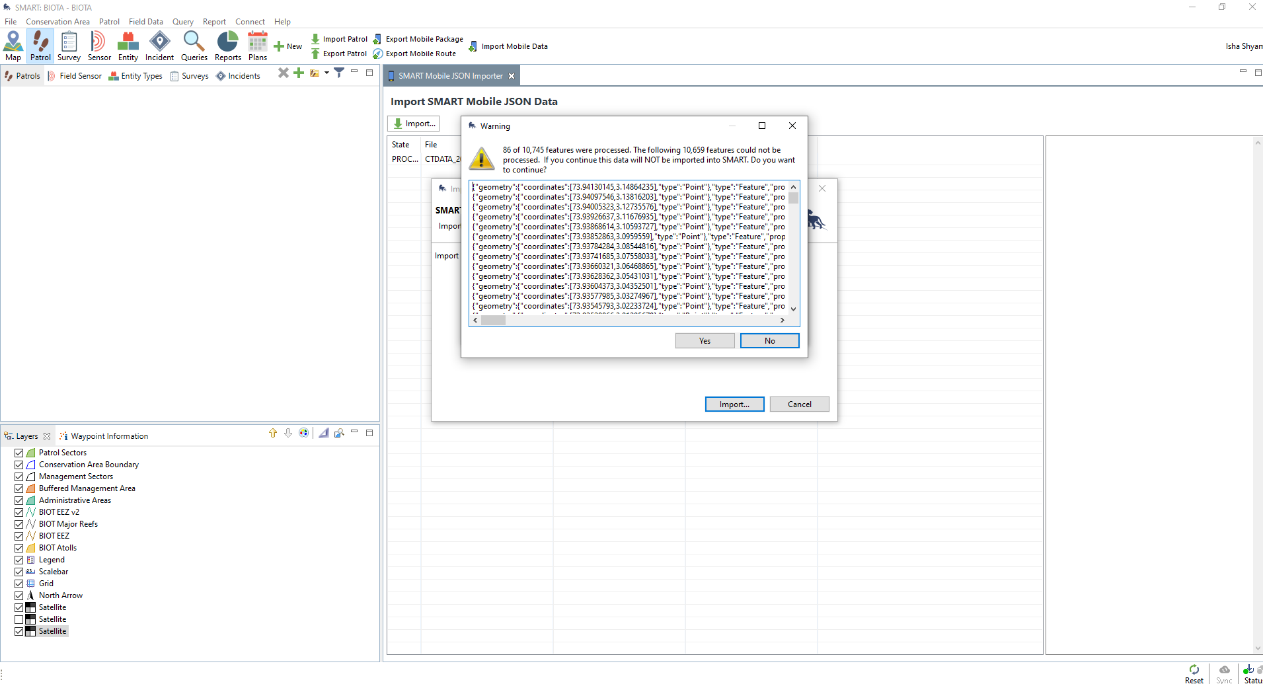The image size is (1263, 684).
Task: Click Yes to continue the import
Action: click(x=705, y=341)
